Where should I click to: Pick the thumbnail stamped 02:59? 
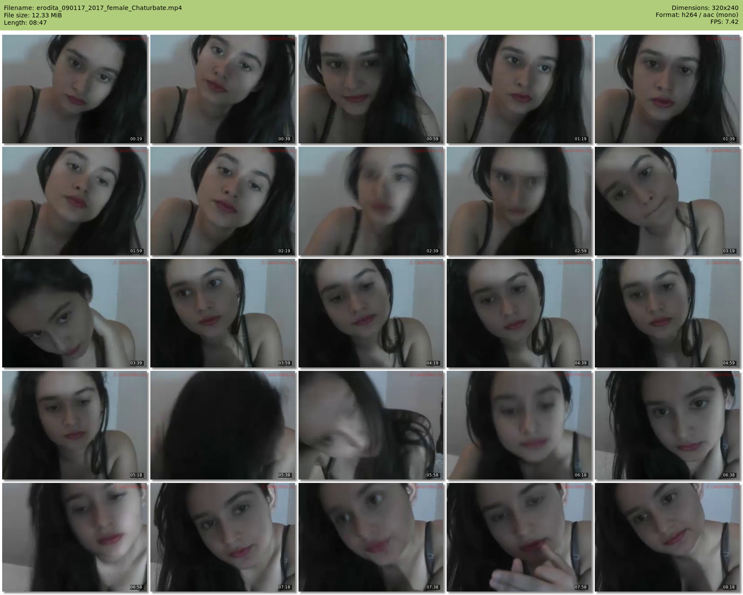click(519, 201)
